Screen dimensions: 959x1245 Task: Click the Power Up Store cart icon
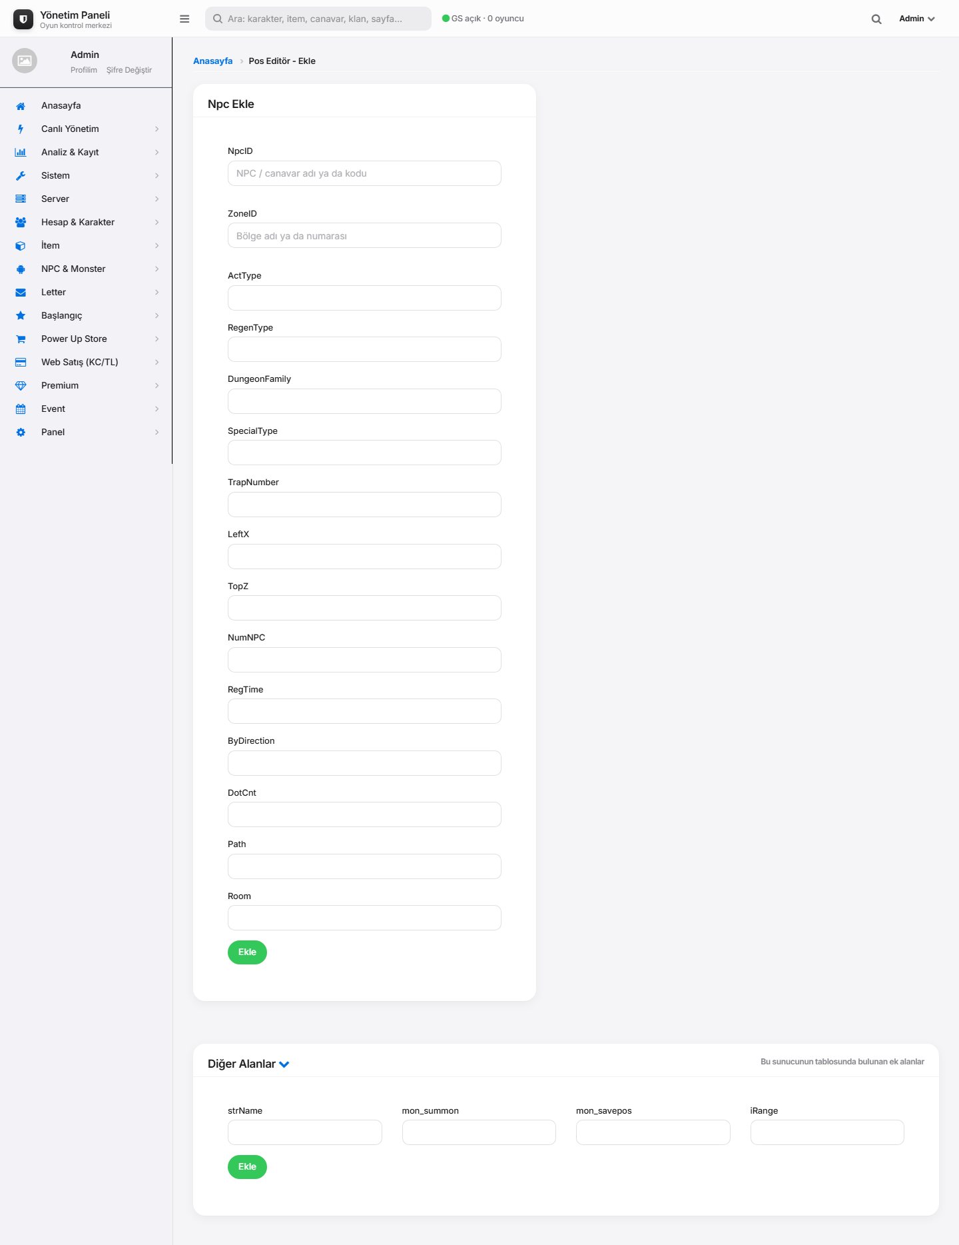pos(21,339)
